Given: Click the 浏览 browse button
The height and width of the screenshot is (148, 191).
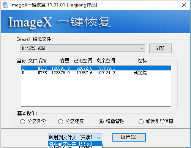Looking at the screenshot, I should tap(160, 48).
